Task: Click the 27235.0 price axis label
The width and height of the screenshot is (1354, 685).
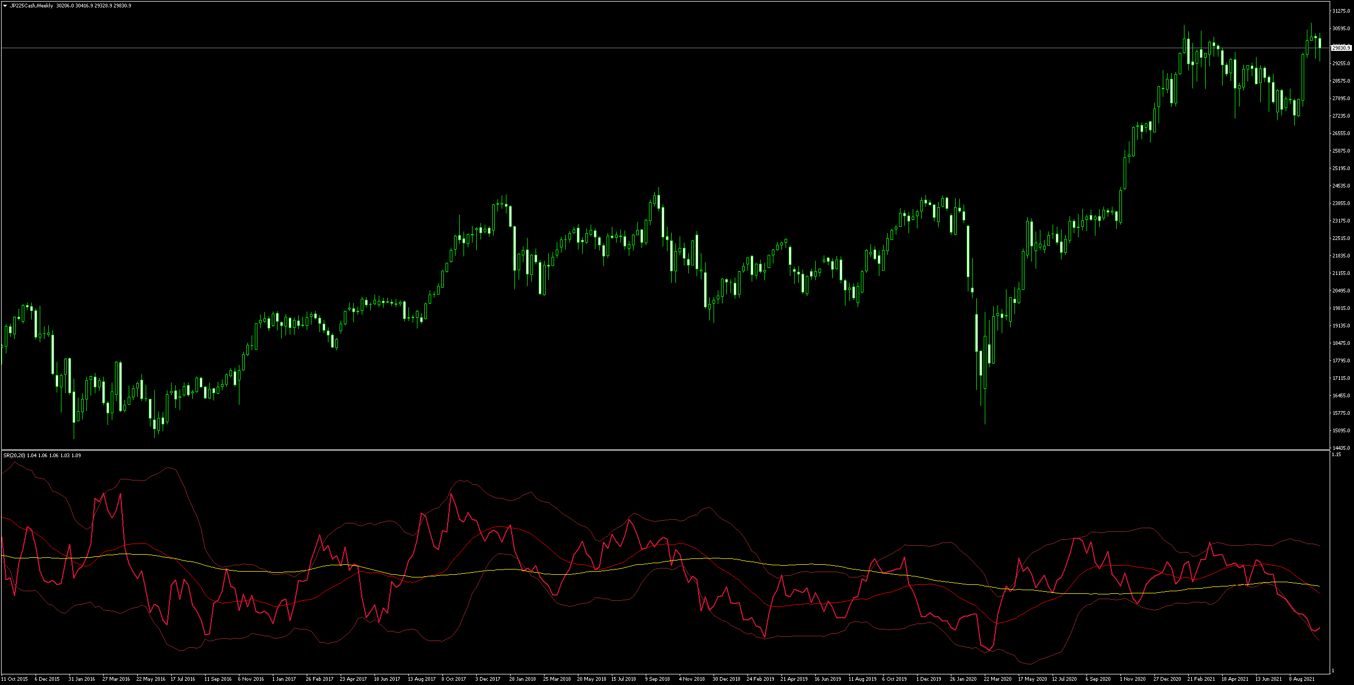Action: [x=1341, y=116]
